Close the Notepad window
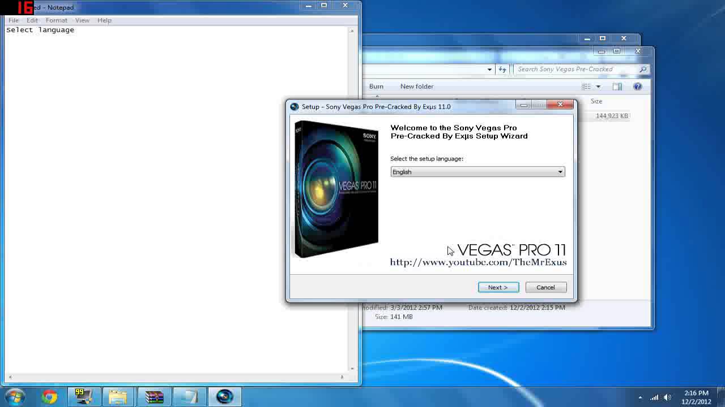725x407 pixels. 345,6
